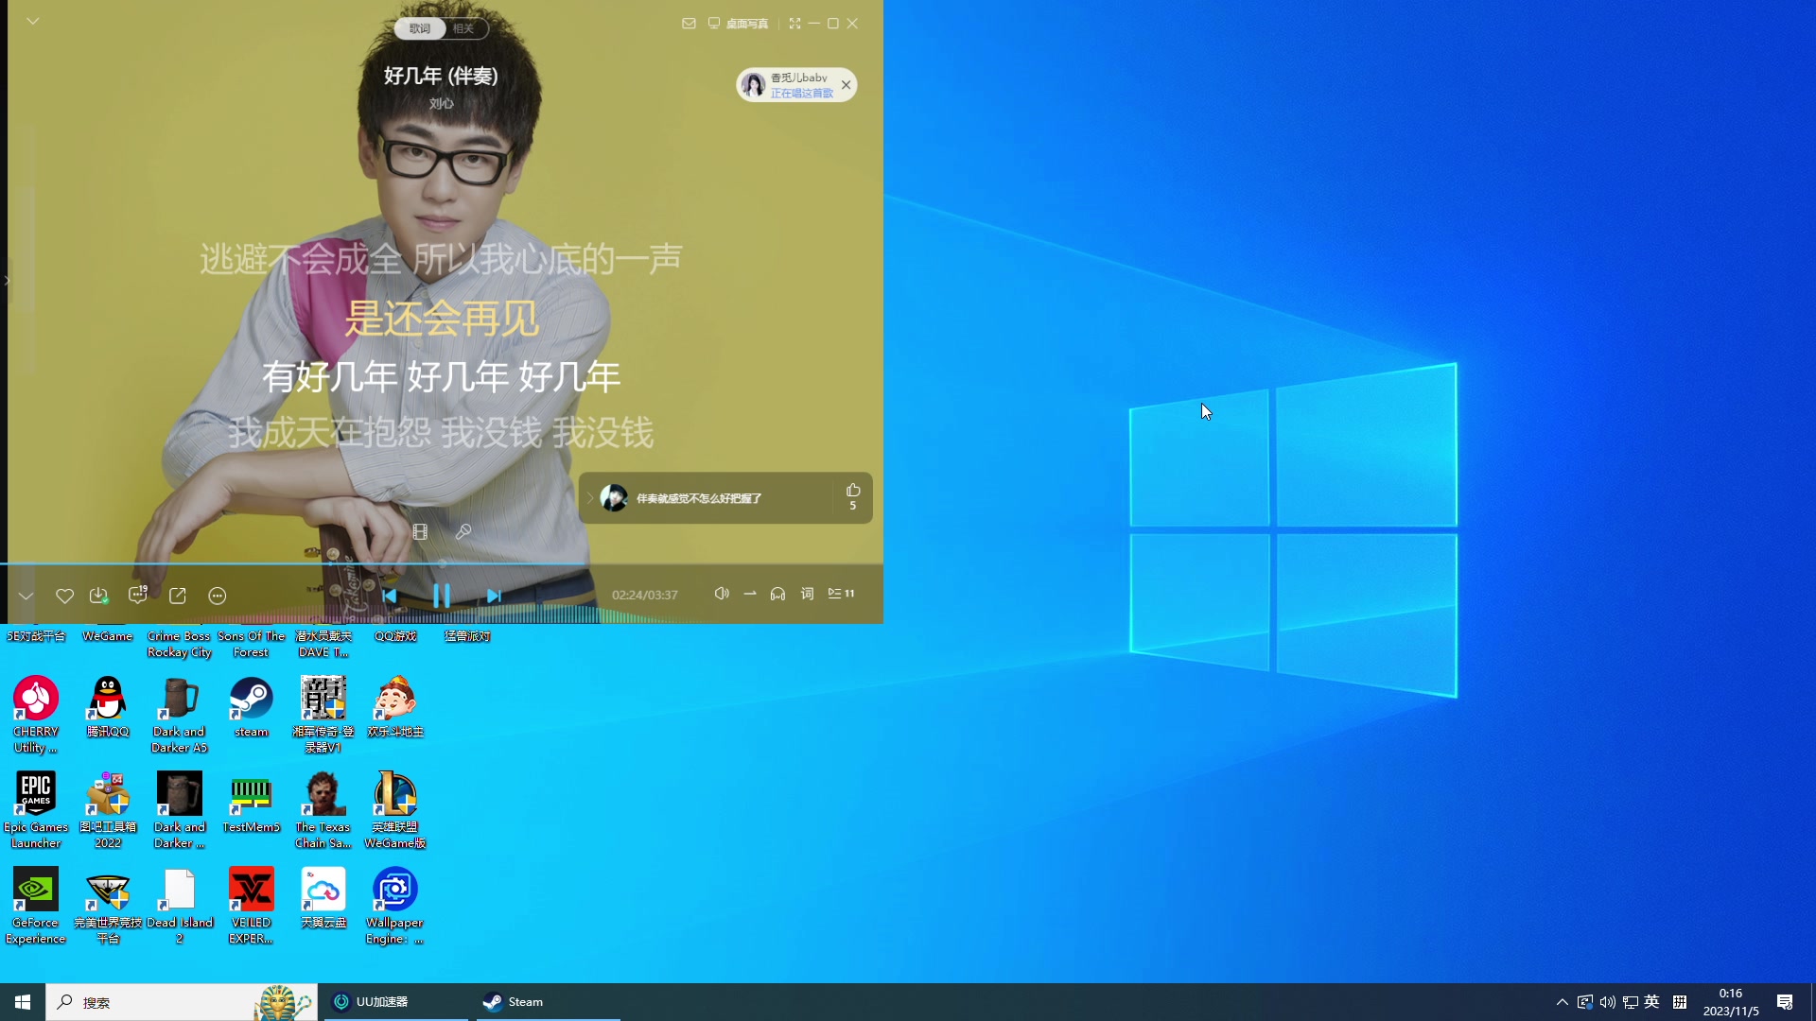Click the volume speaker icon
The height and width of the screenshot is (1021, 1816).
[722, 594]
